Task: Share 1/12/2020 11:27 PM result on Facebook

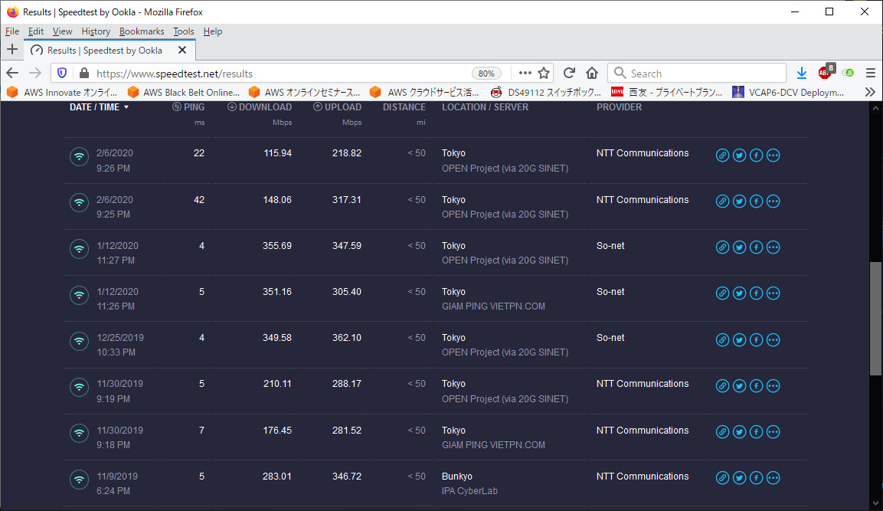Action: pos(756,248)
